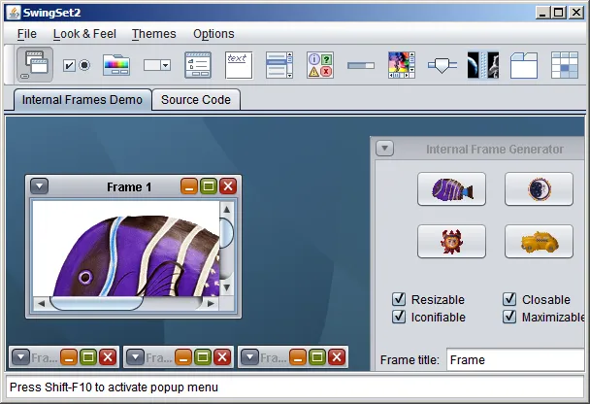Restore first iconified frame with its orange button
This screenshot has width=590, height=404.
coord(69,357)
